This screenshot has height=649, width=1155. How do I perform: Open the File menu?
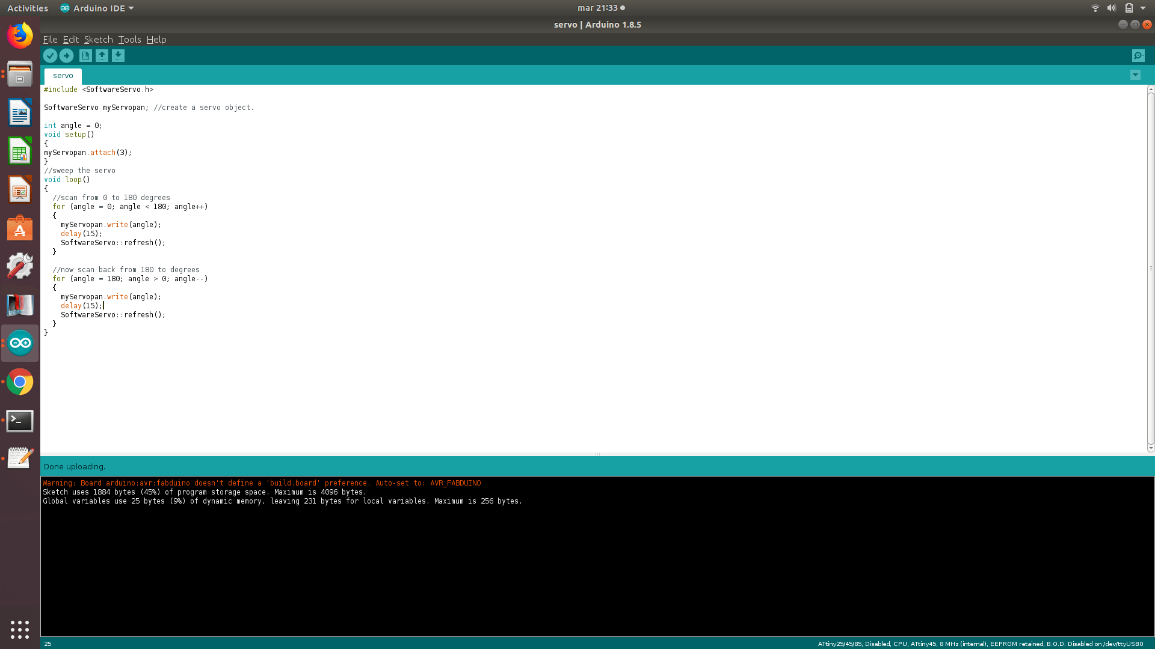point(50,40)
